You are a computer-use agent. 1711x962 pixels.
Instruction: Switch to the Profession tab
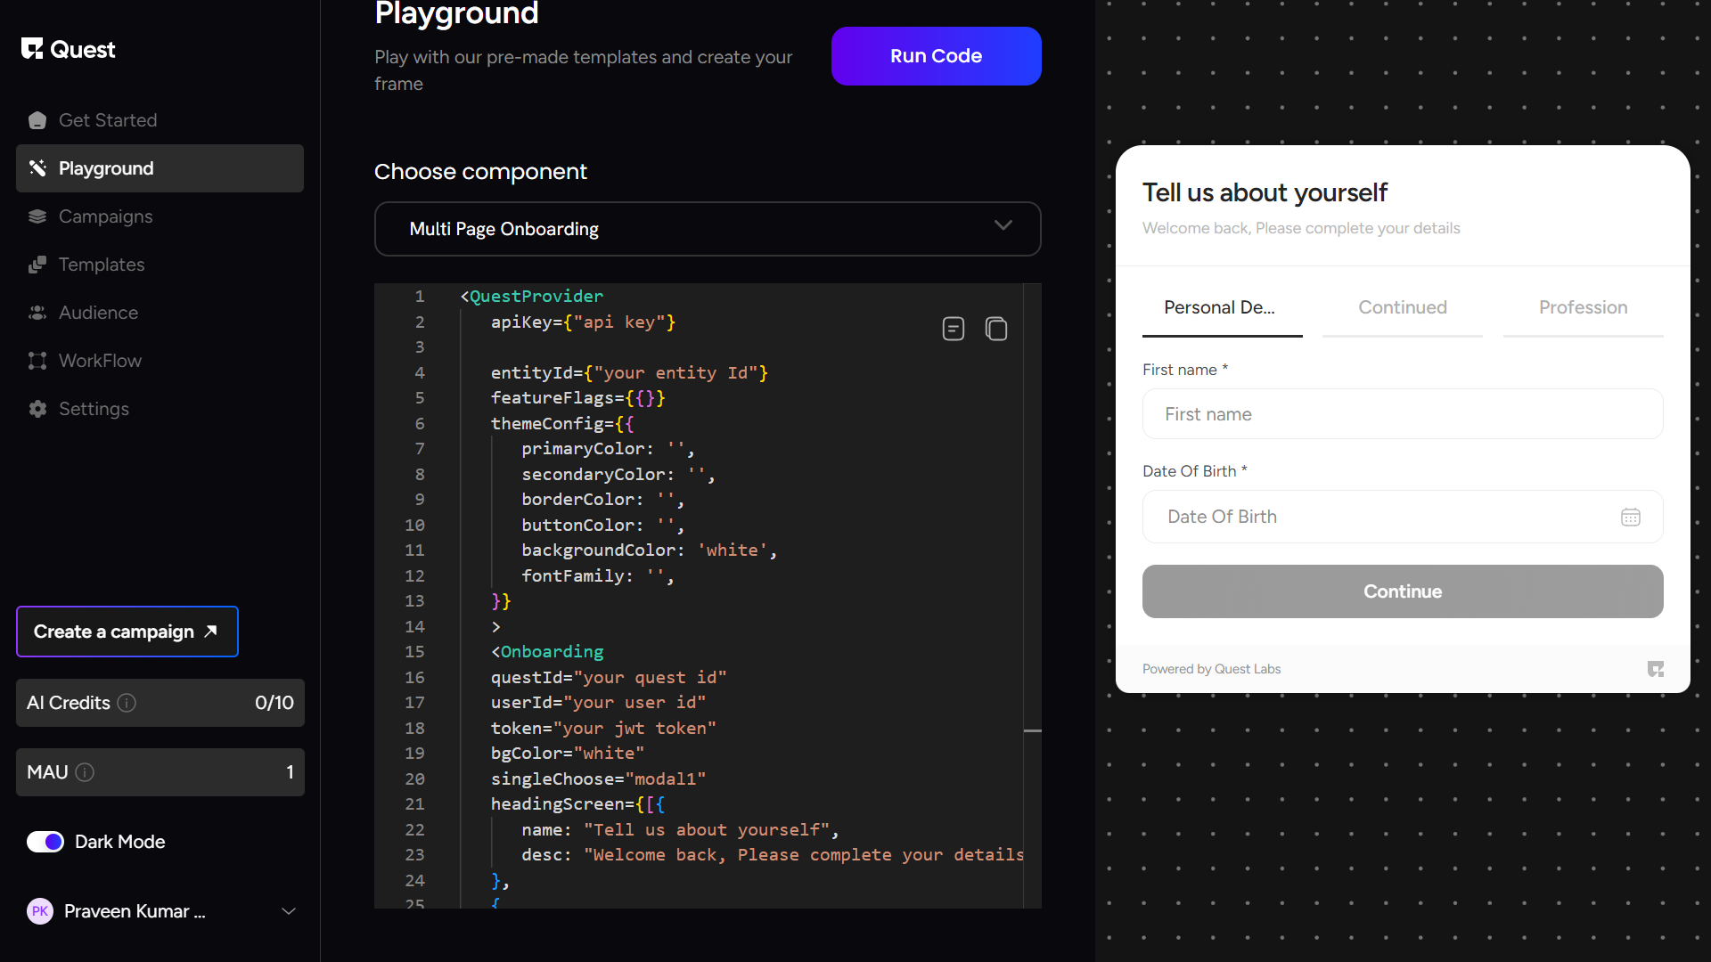(x=1583, y=307)
